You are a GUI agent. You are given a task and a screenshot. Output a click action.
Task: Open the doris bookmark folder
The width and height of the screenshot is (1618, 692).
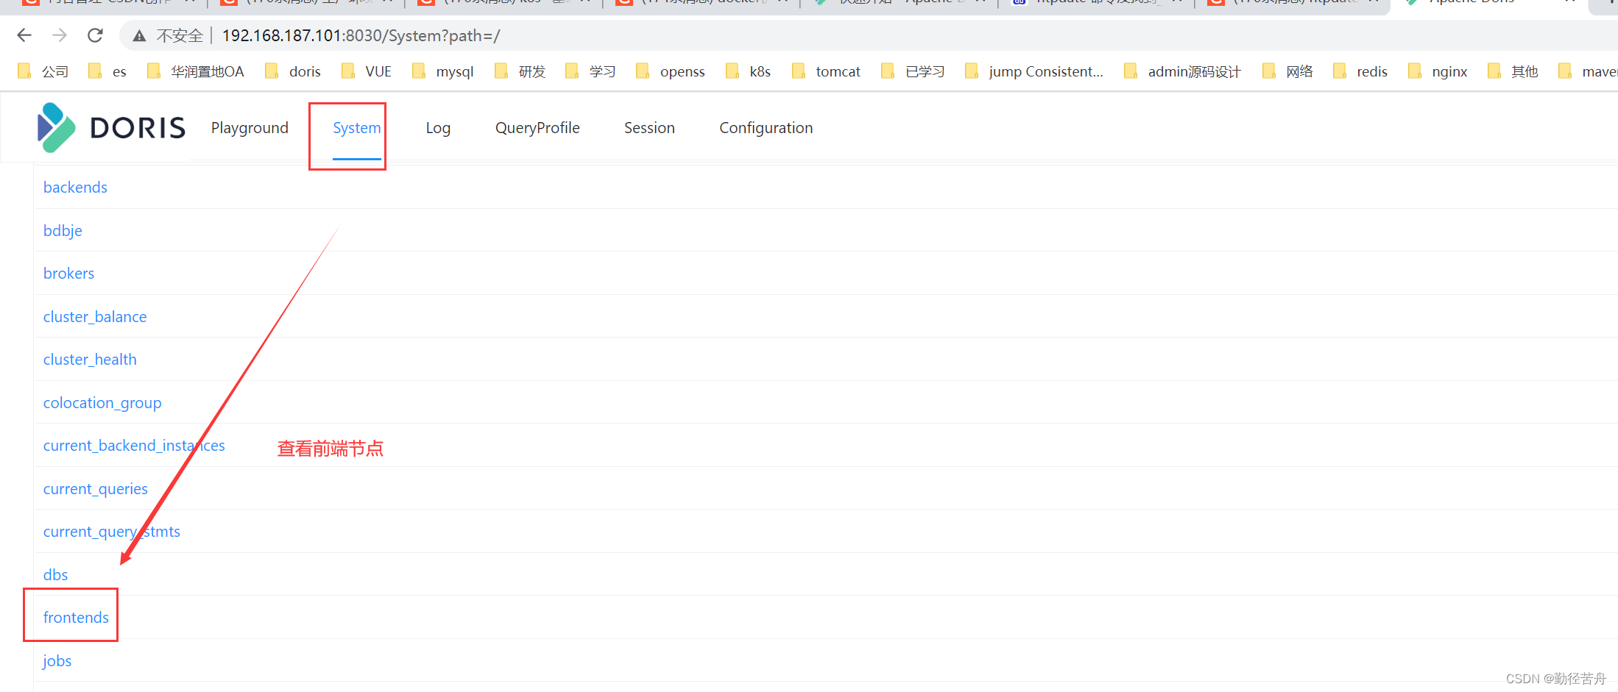[292, 71]
